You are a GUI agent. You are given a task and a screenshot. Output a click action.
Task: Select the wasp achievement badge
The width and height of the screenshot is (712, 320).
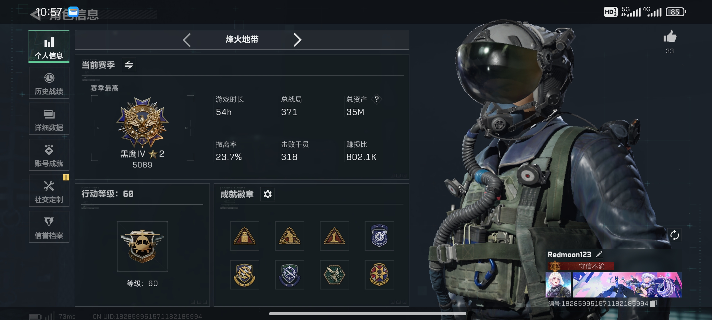tap(334, 275)
